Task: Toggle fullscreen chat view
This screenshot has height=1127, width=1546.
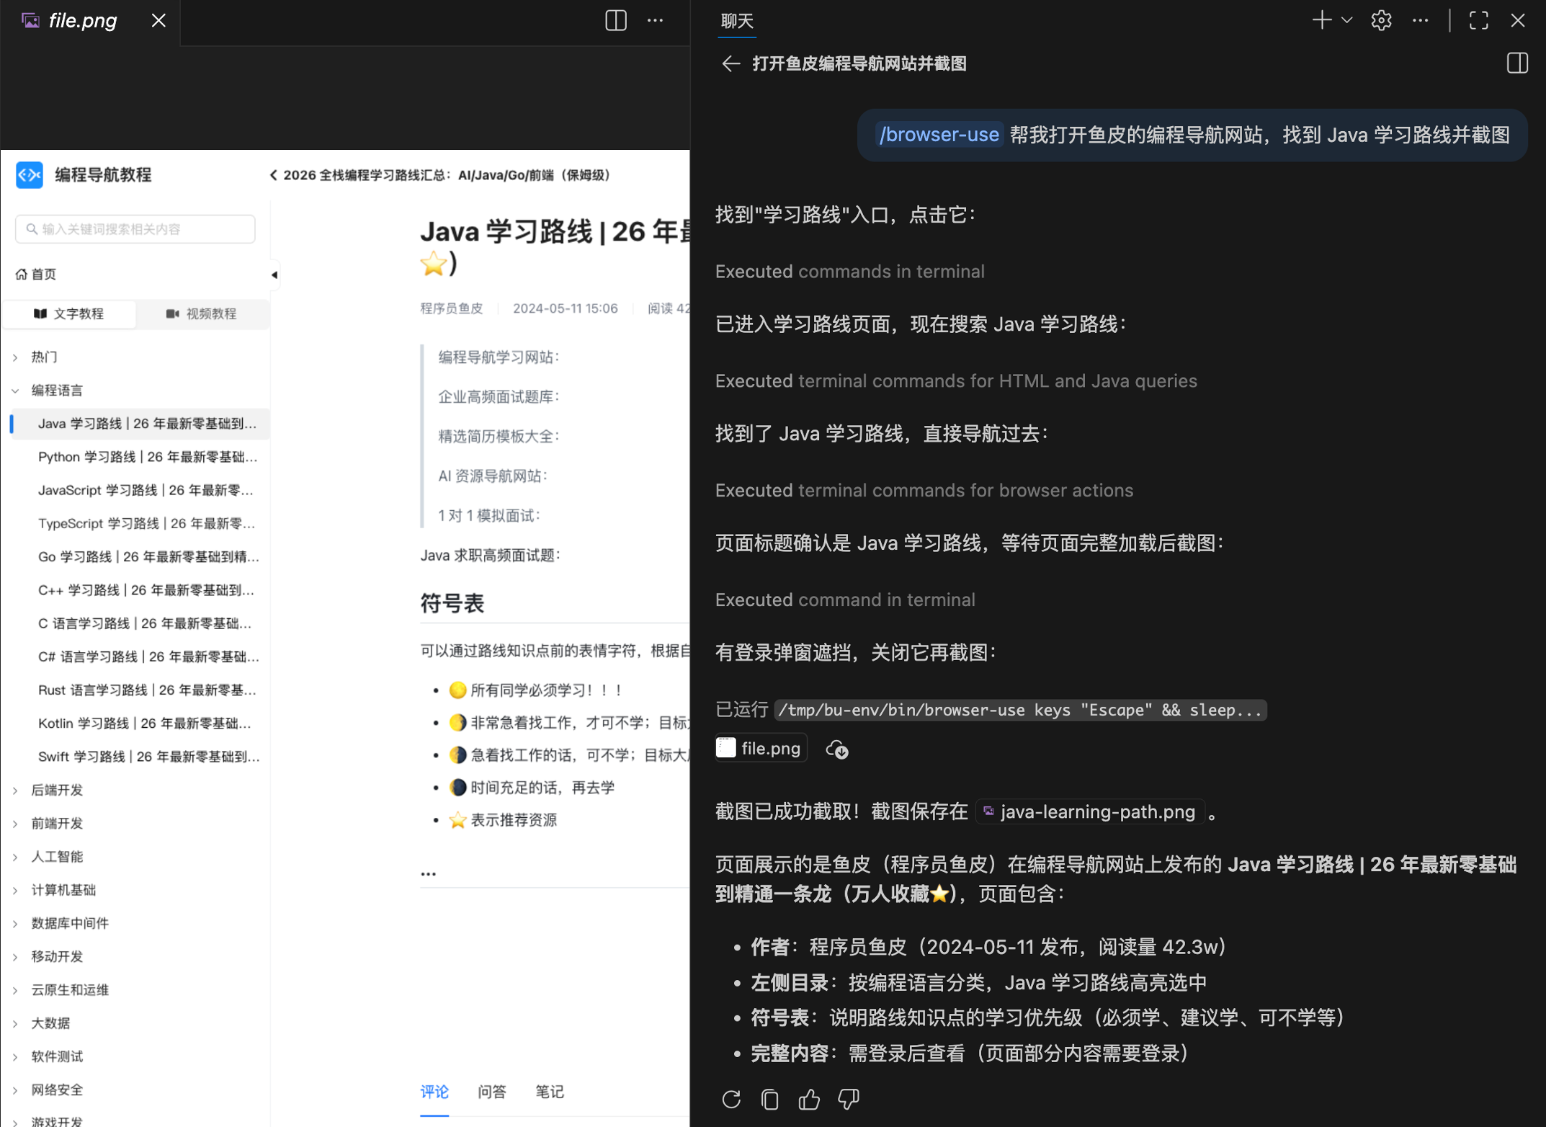Action: click(x=1478, y=20)
